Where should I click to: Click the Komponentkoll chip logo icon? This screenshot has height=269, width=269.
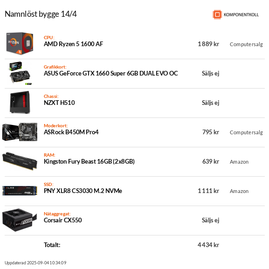tap(217, 14)
